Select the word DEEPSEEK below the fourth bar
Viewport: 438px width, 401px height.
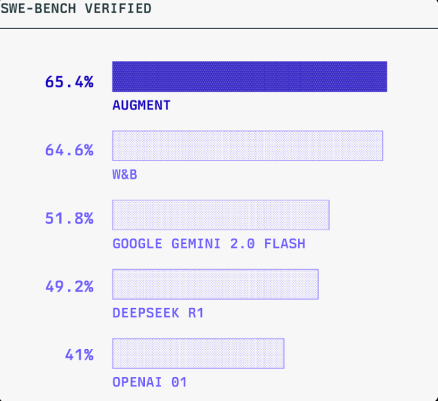[x=146, y=313]
